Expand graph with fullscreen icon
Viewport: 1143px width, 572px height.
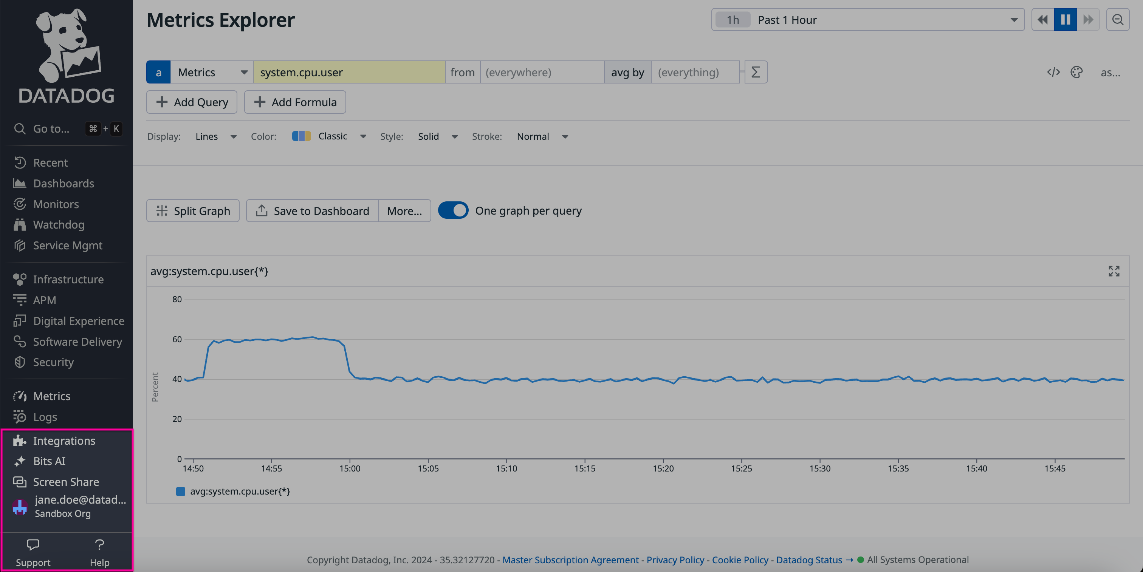1114,271
